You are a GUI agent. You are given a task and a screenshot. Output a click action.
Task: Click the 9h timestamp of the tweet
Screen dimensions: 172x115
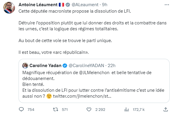(x=105, y=5)
